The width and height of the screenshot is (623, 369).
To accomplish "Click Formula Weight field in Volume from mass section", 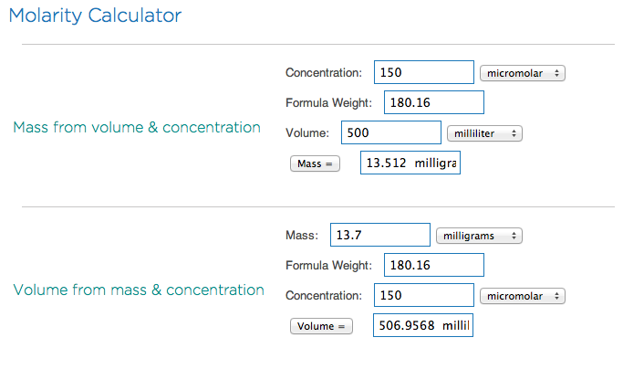I will coord(433,265).
